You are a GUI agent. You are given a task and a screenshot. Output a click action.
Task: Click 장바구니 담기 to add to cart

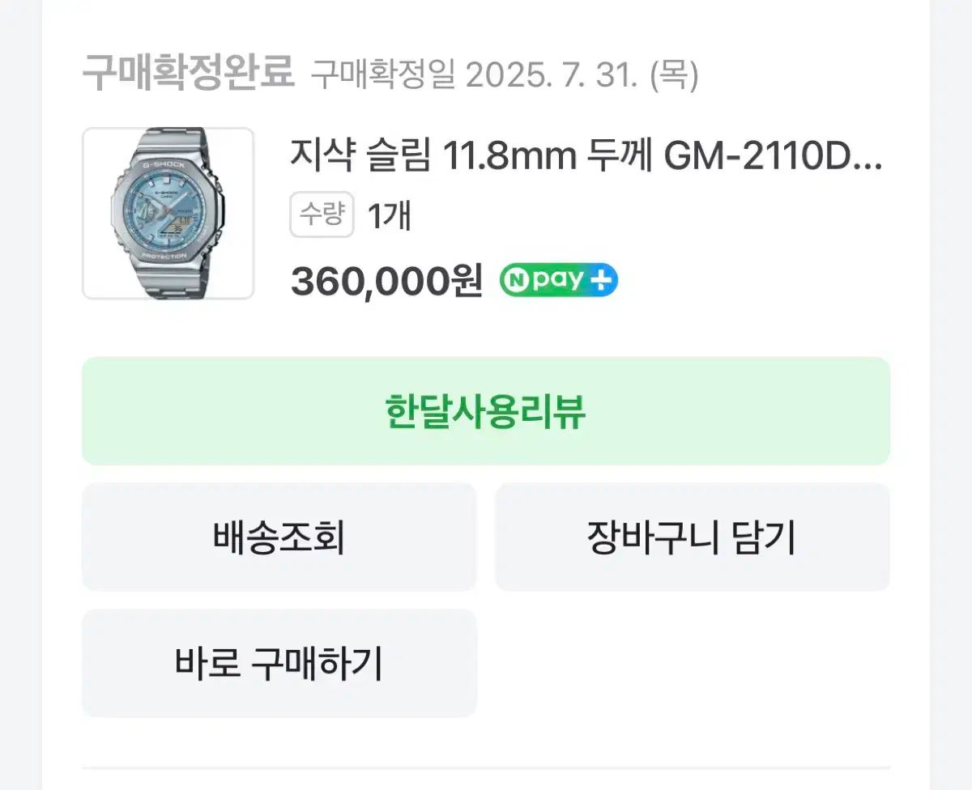coord(692,537)
